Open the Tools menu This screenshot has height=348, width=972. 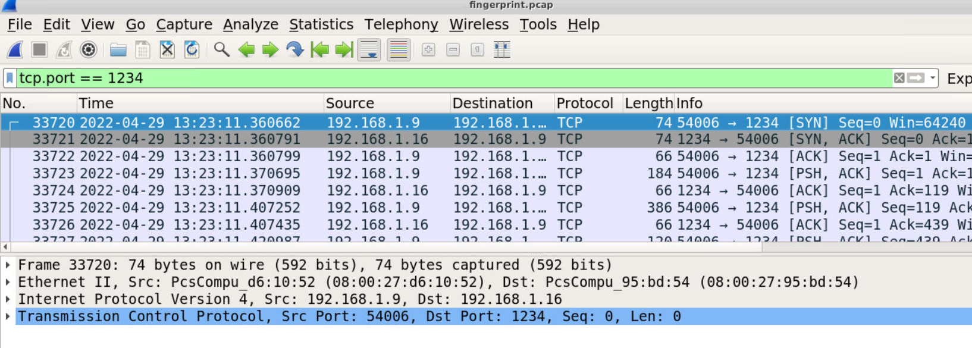click(538, 24)
